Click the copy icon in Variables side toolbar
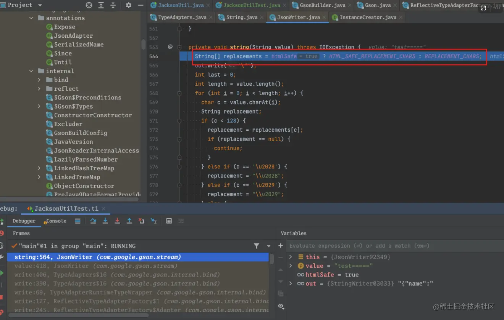 coord(281,293)
